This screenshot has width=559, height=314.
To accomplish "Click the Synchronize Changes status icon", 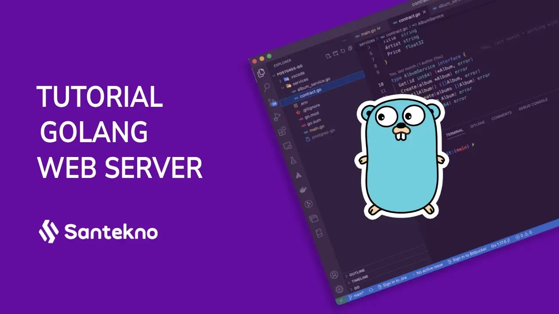I will click(371, 290).
